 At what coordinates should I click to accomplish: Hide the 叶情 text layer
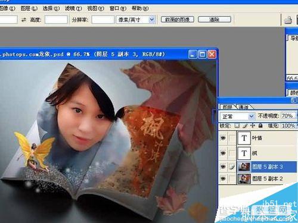[x=223, y=138]
